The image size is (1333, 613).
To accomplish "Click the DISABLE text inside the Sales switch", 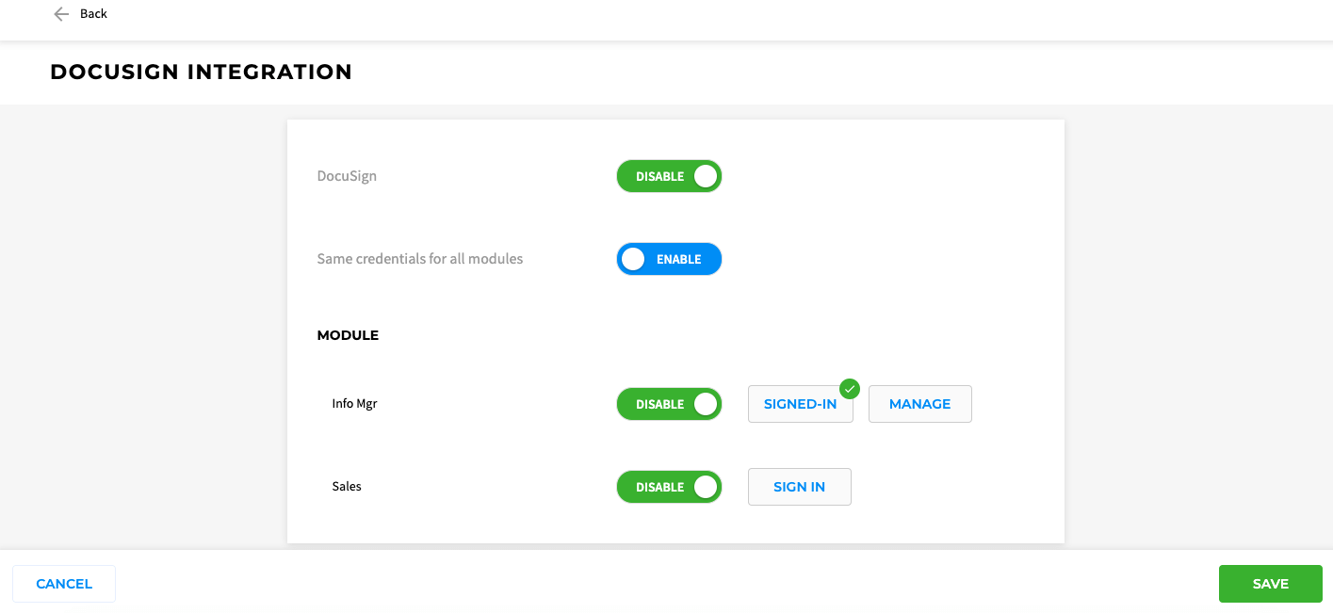I will 659,487.
